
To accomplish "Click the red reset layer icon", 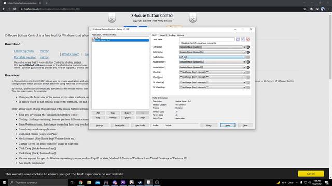I will pos(248,39).
